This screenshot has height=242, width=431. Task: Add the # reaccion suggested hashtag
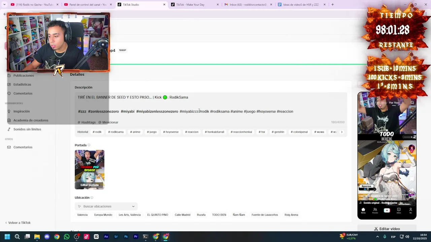[x=192, y=132]
